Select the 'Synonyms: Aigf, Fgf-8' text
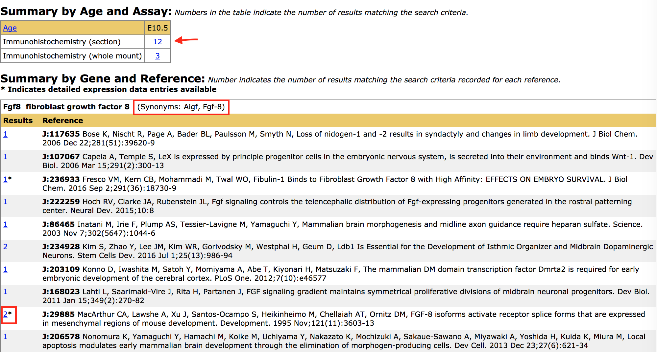The height and width of the screenshot is (352, 657). coord(181,107)
